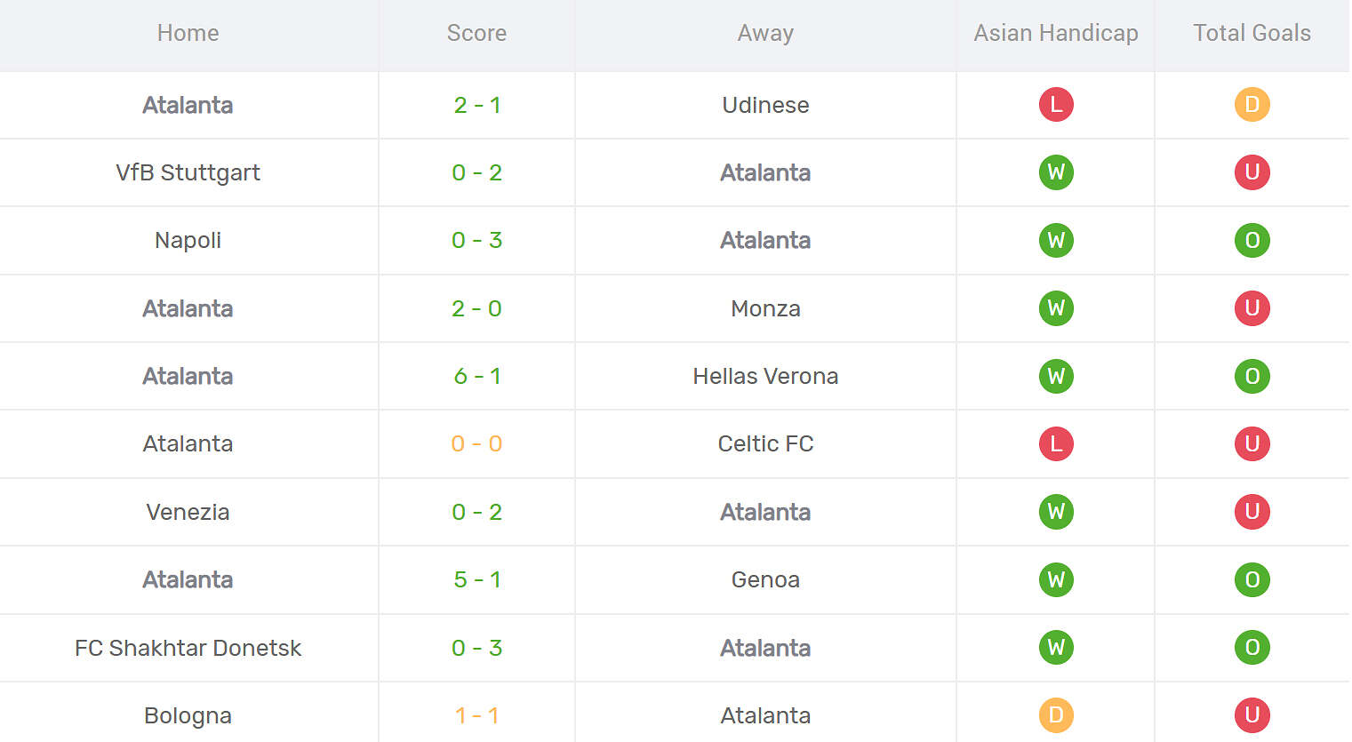
Task: Click green W badge in Hellas Verona row
Action: (x=1056, y=376)
